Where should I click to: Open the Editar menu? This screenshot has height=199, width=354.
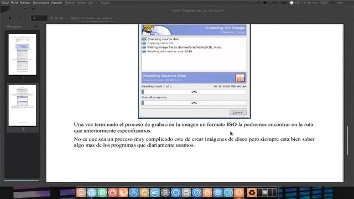coord(81,3)
